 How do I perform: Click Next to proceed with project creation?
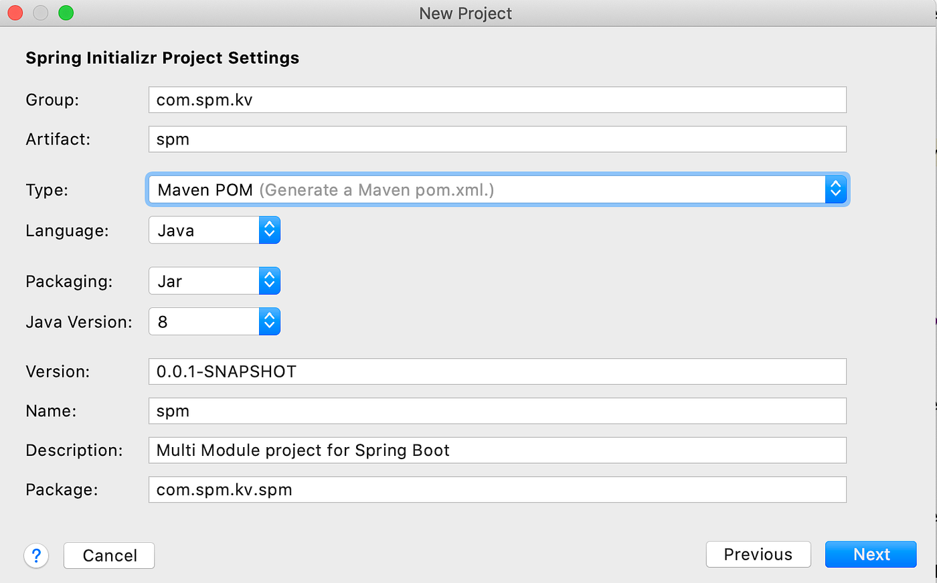(871, 554)
